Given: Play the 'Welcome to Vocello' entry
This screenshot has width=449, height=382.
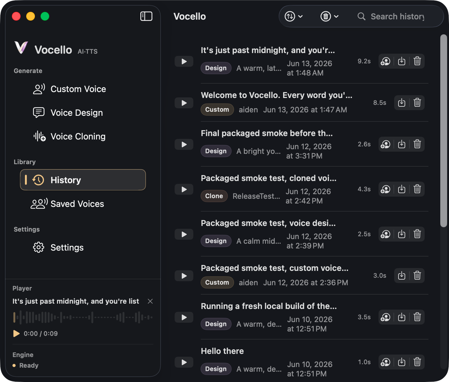Looking at the screenshot, I should point(184,103).
